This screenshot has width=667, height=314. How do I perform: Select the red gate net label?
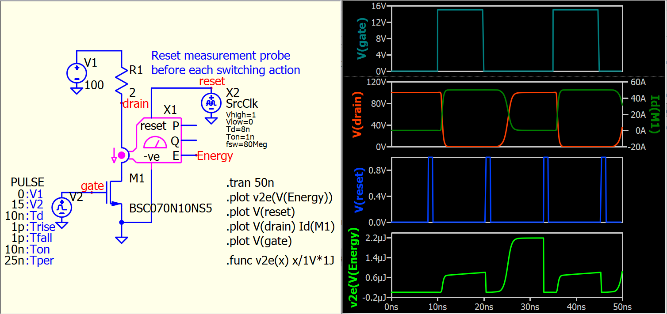coord(92,186)
